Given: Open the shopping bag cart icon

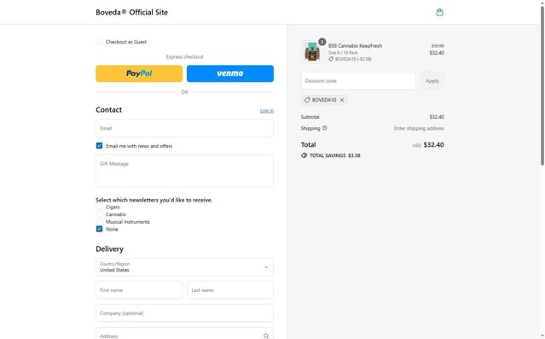Looking at the screenshot, I should [x=439, y=12].
